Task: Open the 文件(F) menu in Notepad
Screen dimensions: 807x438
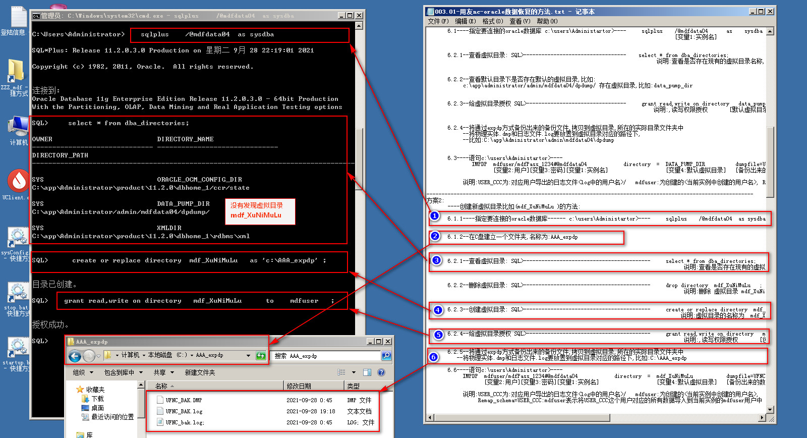Action: click(x=438, y=21)
